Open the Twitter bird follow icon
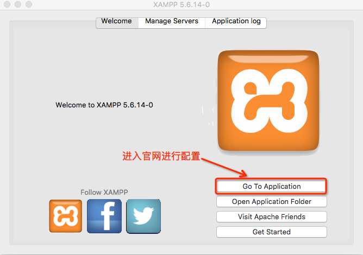Viewport: 363px width, 255px height. [143, 216]
